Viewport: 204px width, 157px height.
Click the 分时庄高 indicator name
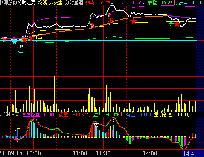10,115
